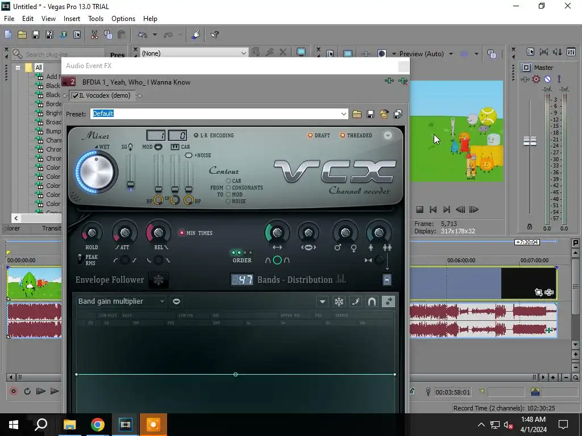Image resolution: width=582 pixels, height=436 pixels.
Task: Flip the PEAK RMS switch
Action: point(80,259)
